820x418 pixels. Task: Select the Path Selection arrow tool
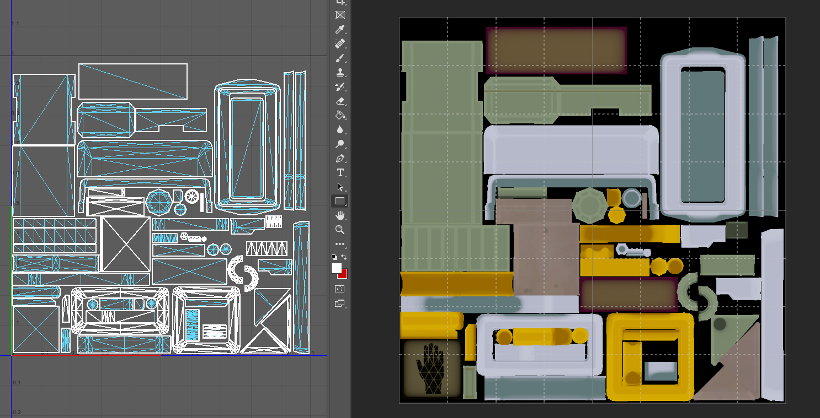click(x=340, y=187)
